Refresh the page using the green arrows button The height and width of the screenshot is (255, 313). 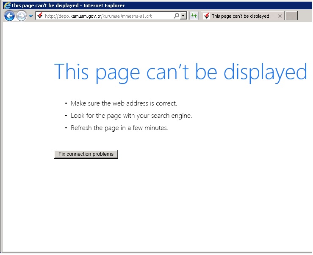194,16
